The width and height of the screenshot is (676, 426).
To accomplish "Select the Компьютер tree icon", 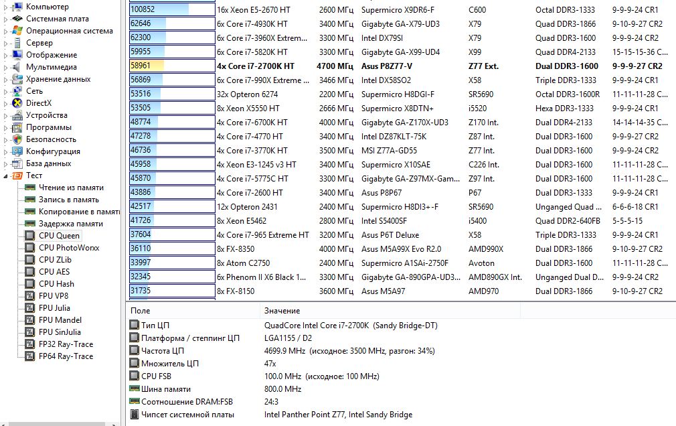I will click(x=17, y=7).
